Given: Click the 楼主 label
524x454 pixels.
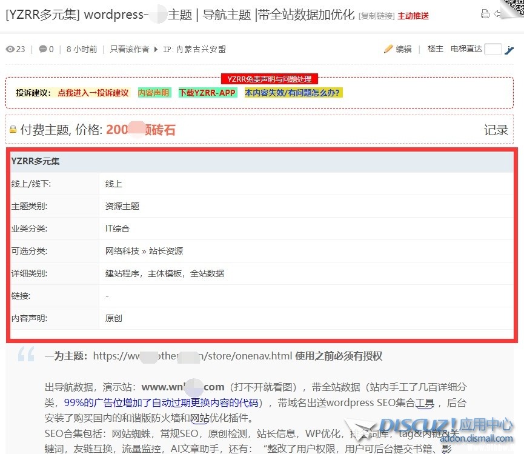Looking at the screenshot, I should [435, 49].
